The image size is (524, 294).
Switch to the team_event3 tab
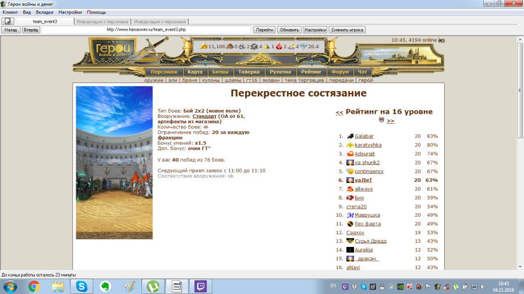(45, 21)
